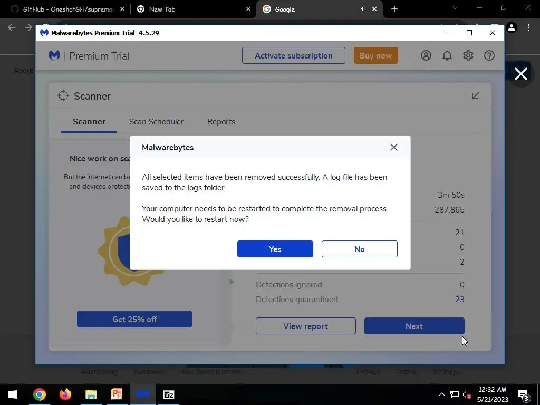Image resolution: width=540 pixels, height=405 pixels.
Task: Expand the small triangle arrow beside scan results
Action: tap(232, 282)
